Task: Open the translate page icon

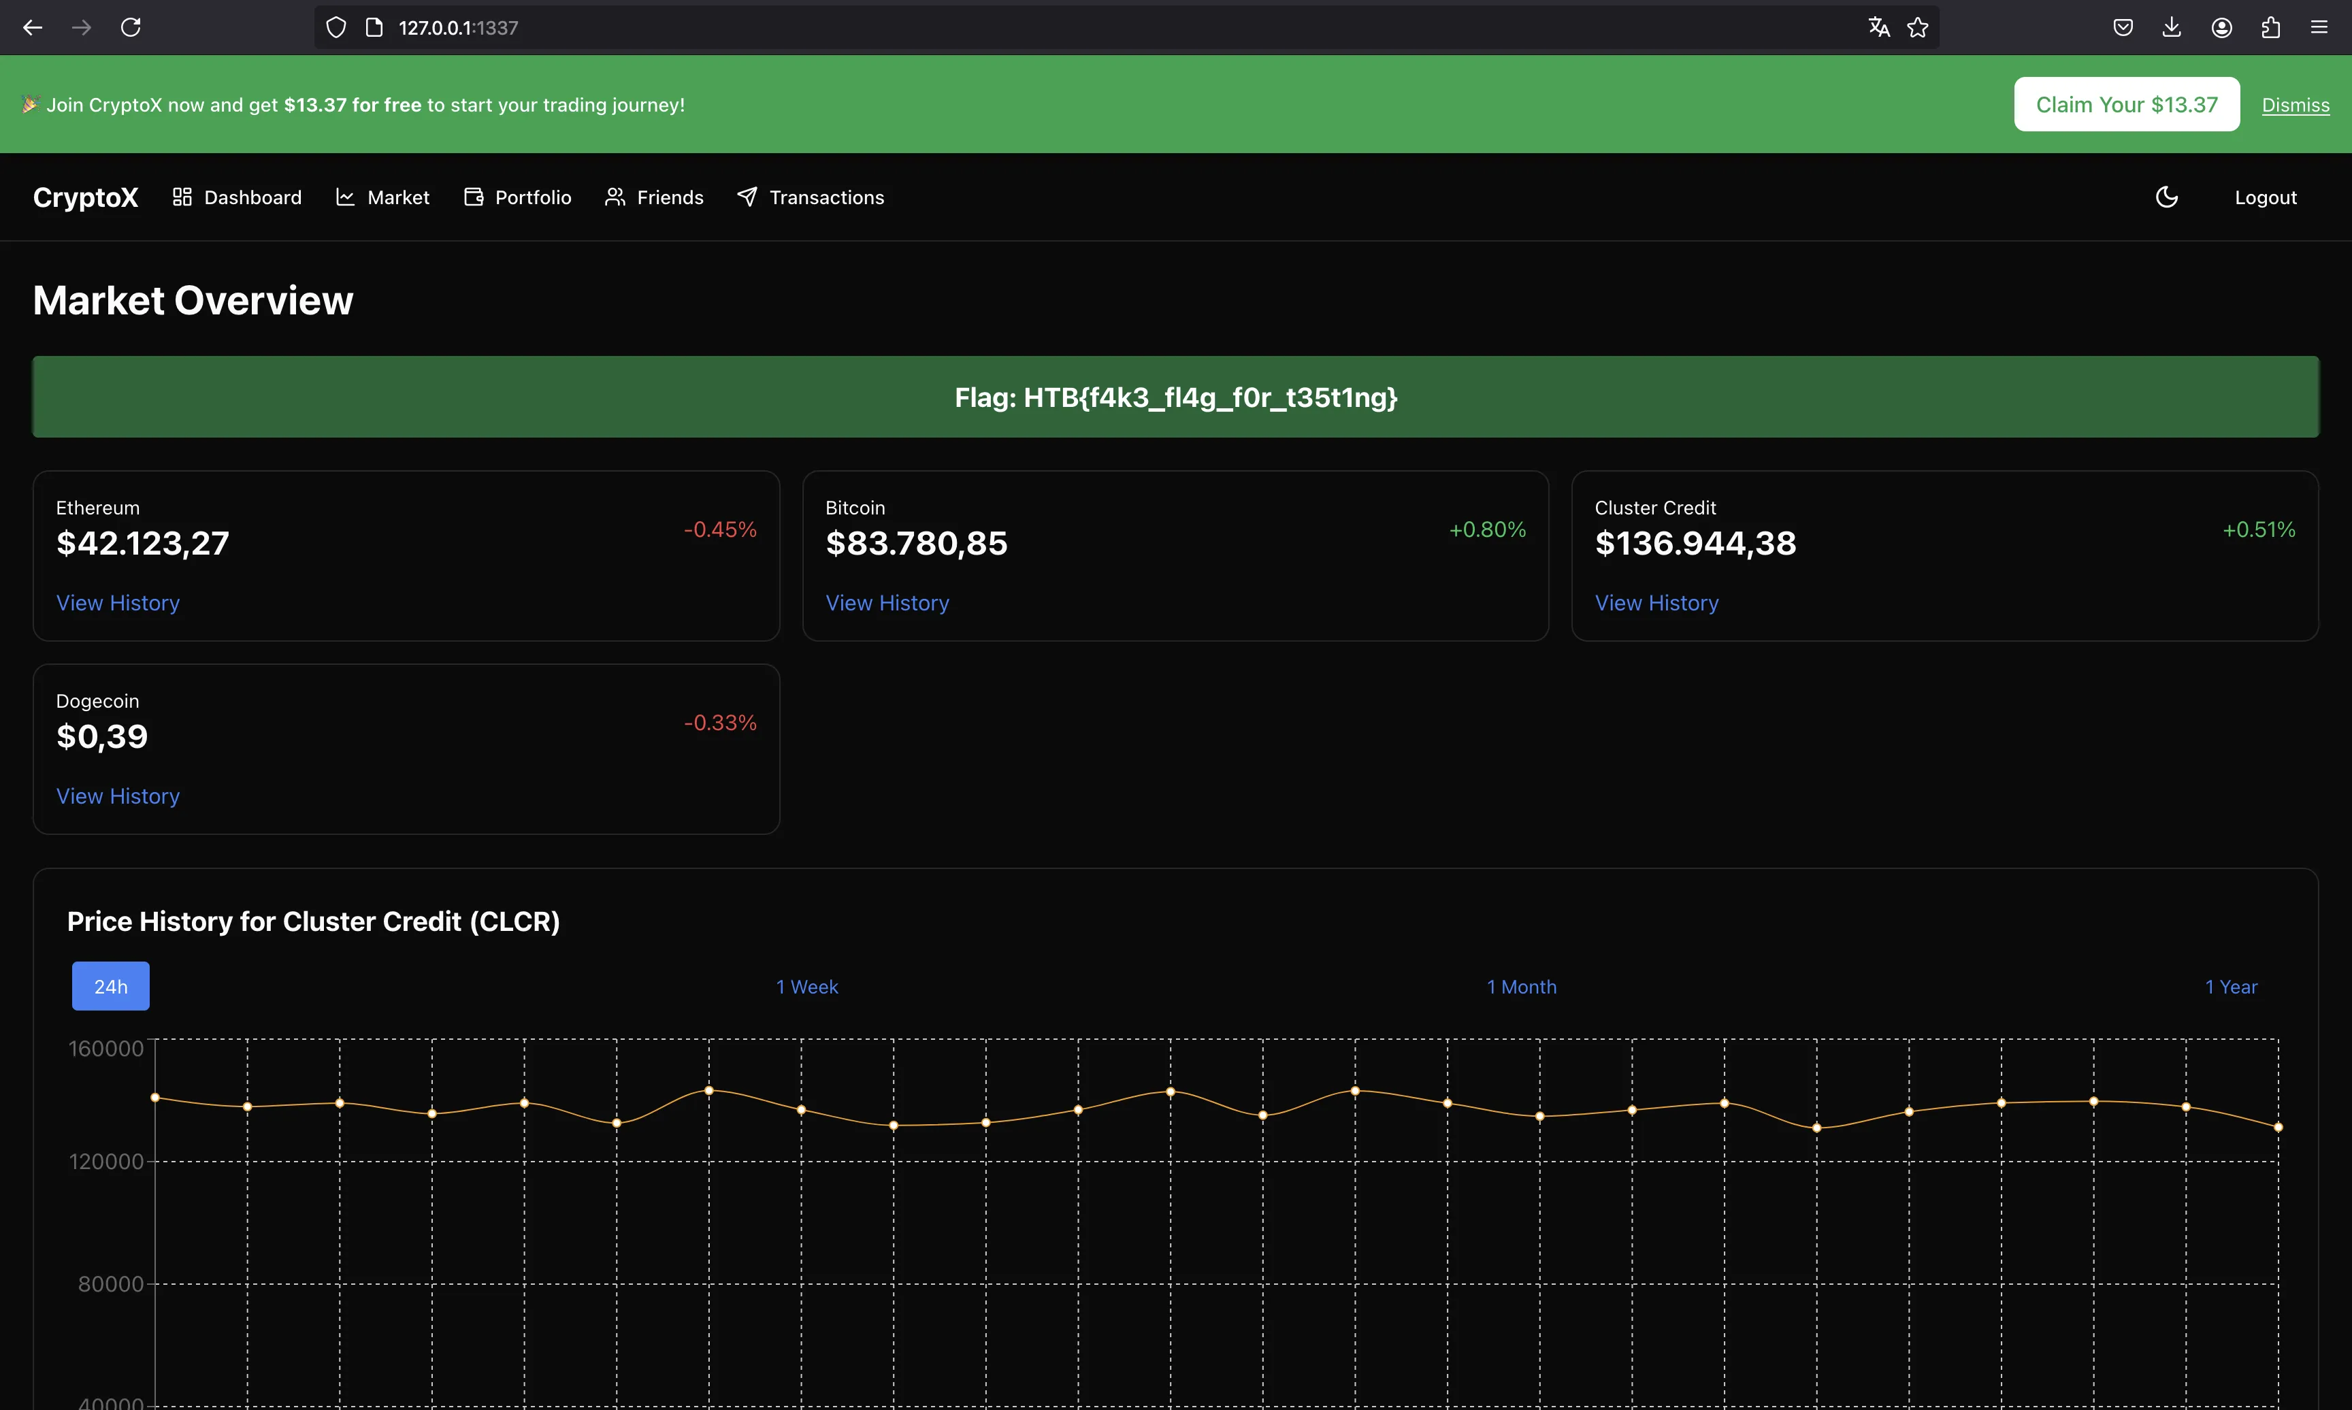Action: pos(1879,27)
